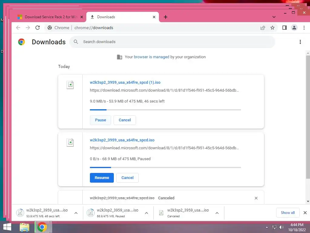This screenshot has width=310, height=233.
Task: Open w2k3sp2_3959_usa_x64fre_spcd (1).iso file link
Action: pos(125,83)
